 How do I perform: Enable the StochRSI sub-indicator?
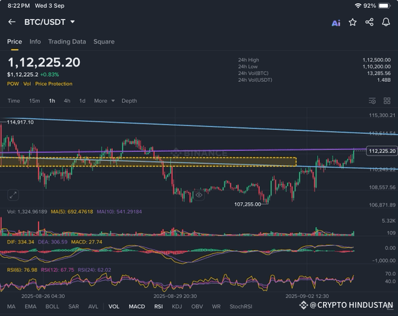241,306
